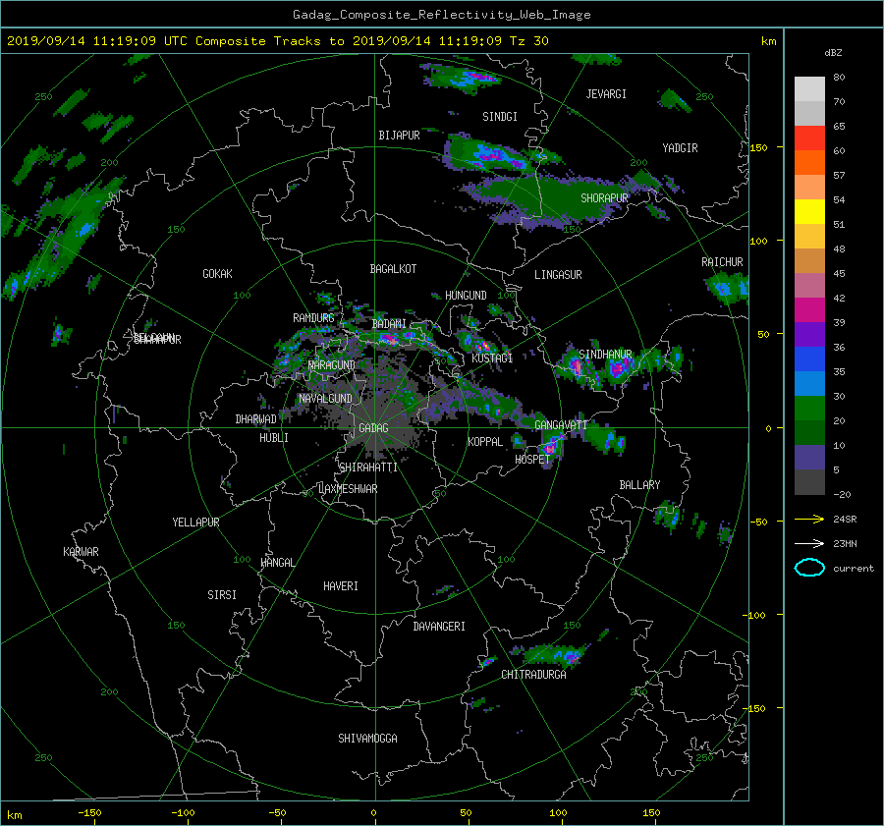Click the HAVERI city label
This screenshot has height=826, width=884.
341,587
